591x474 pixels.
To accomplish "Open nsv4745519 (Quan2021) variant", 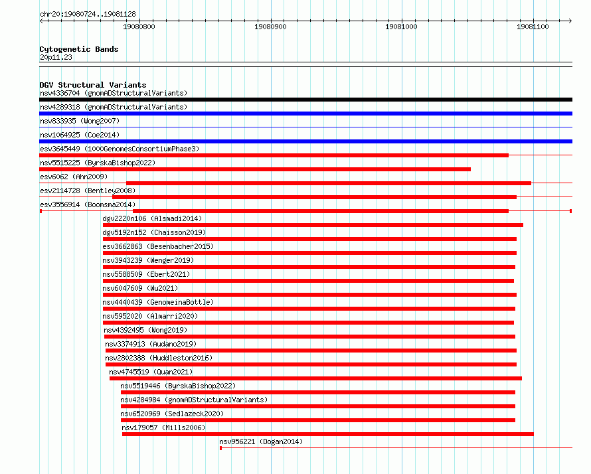I will (x=151, y=372).
